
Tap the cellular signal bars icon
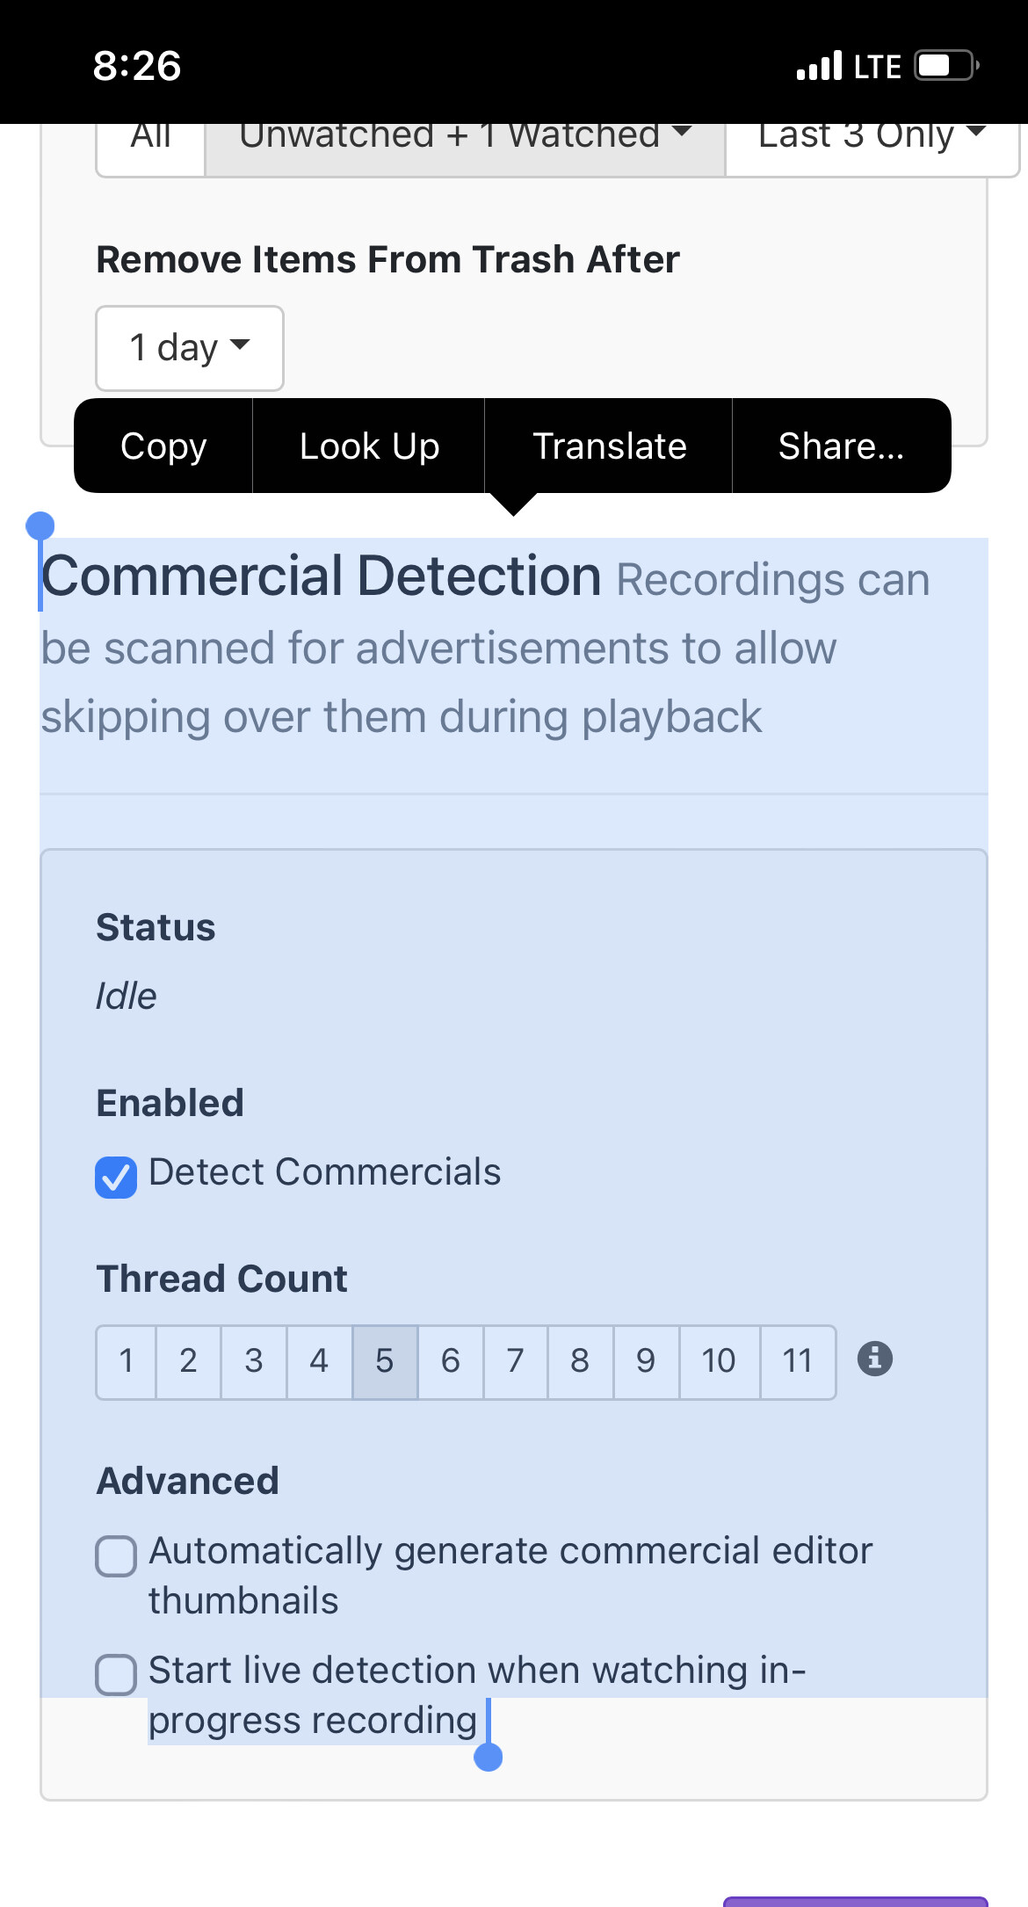(818, 66)
